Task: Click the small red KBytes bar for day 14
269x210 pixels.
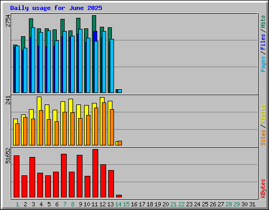Action: [119, 196]
